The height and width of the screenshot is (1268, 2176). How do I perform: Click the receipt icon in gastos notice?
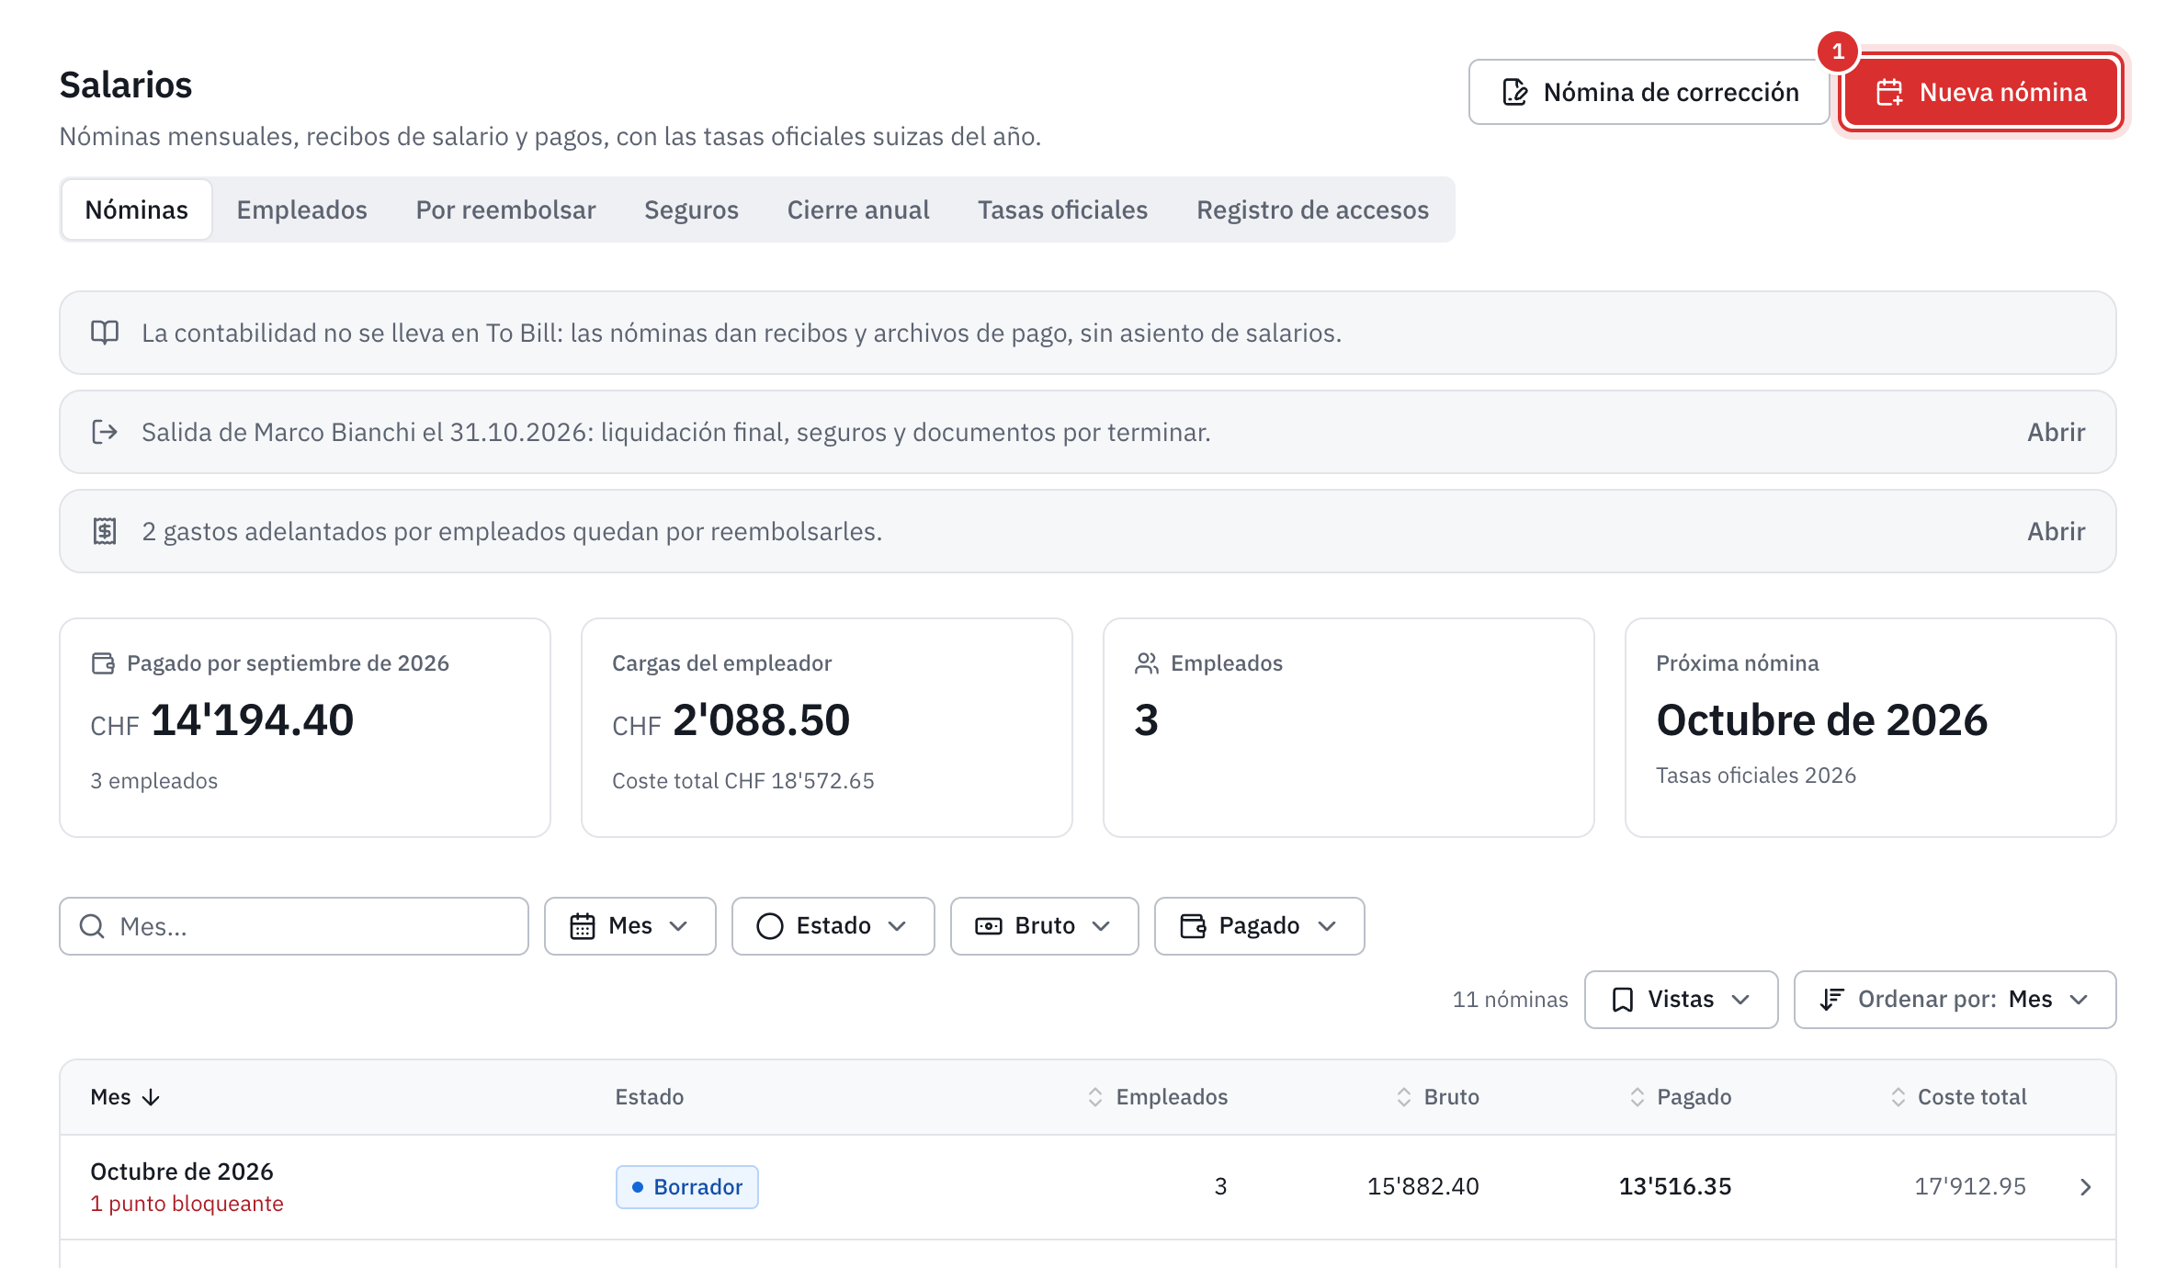105,531
